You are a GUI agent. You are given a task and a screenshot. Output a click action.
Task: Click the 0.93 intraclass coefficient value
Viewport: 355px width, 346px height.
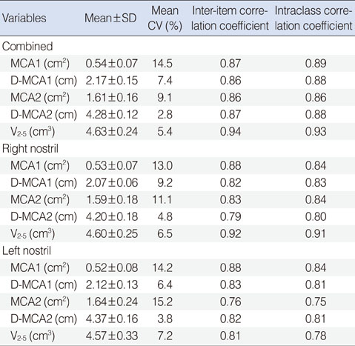tap(316, 132)
